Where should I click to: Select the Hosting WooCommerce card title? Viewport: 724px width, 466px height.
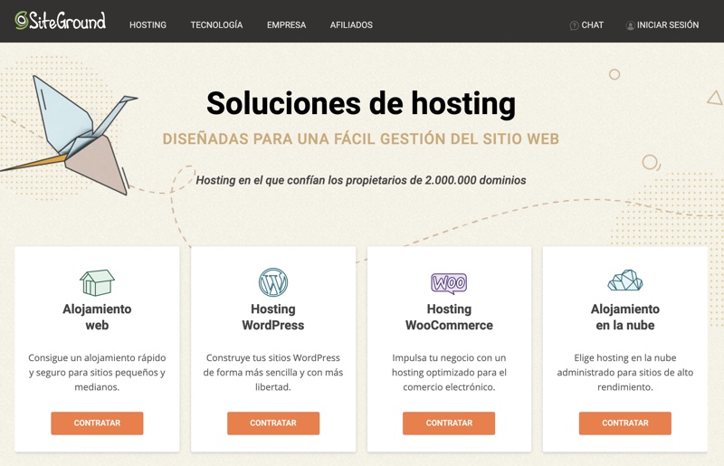coord(449,317)
